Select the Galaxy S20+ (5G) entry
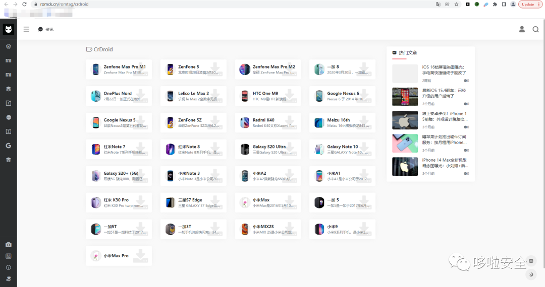545x287 pixels. pyautogui.click(x=119, y=176)
